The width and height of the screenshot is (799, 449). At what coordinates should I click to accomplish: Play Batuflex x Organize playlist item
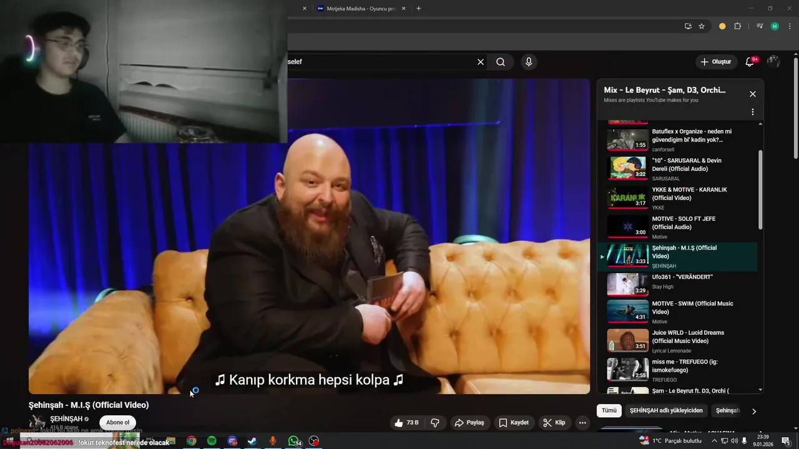click(x=677, y=140)
